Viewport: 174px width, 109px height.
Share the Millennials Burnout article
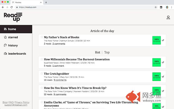[163, 62]
